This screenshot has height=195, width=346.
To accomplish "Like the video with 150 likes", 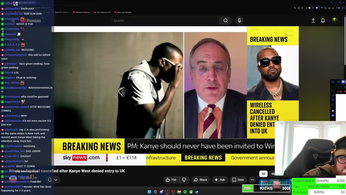I will click(171, 180).
